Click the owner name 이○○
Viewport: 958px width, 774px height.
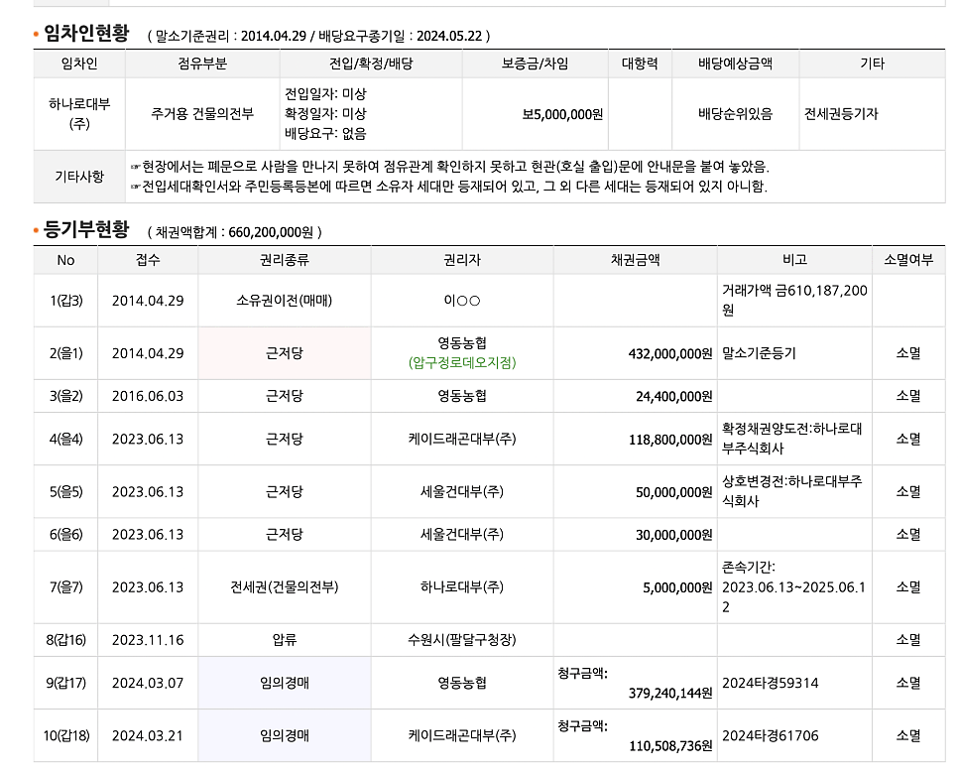point(462,301)
